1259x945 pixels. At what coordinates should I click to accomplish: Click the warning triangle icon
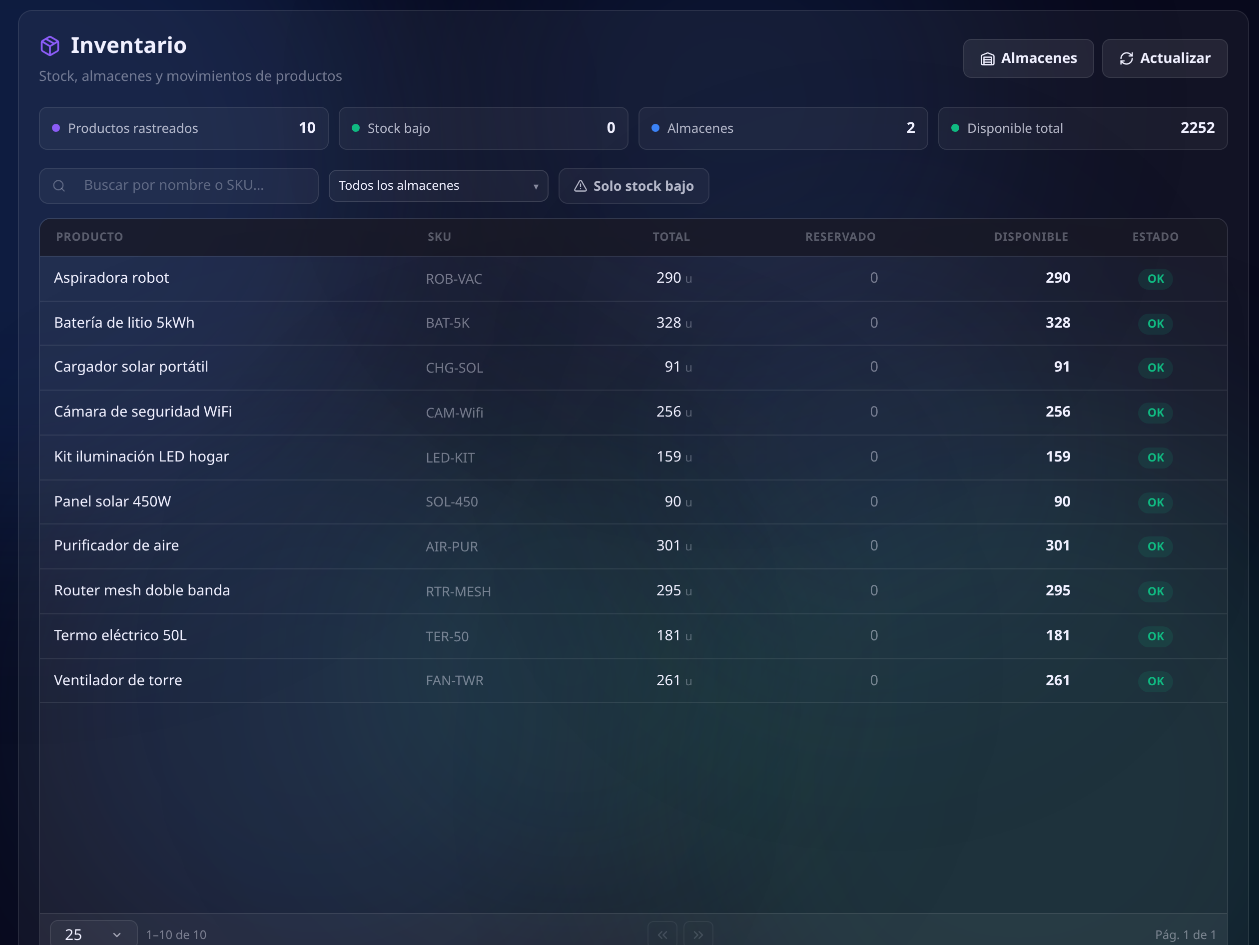pyautogui.click(x=580, y=185)
